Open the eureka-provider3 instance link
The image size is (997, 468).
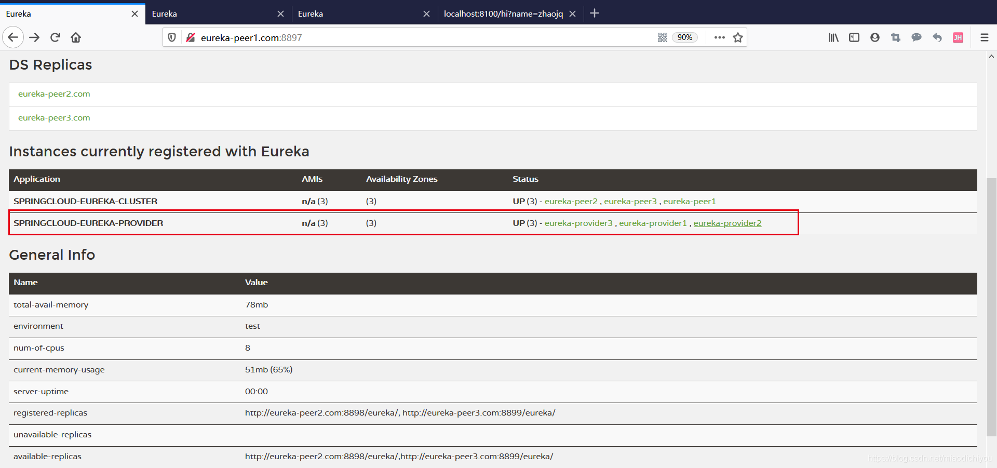578,223
